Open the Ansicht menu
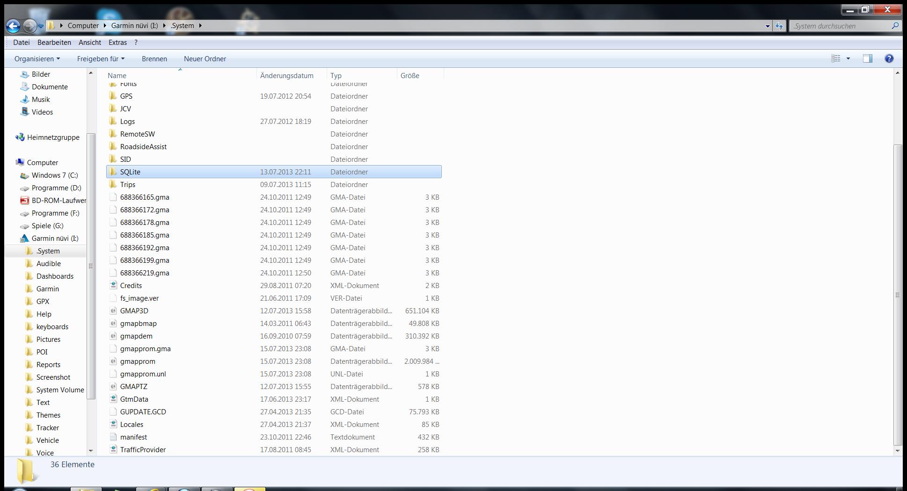This screenshot has width=907, height=491. click(x=89, y=43)
